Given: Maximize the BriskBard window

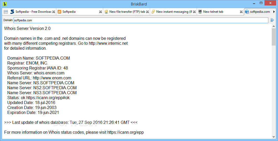Looking at the screenshot, I should click(x=261, y=3).
